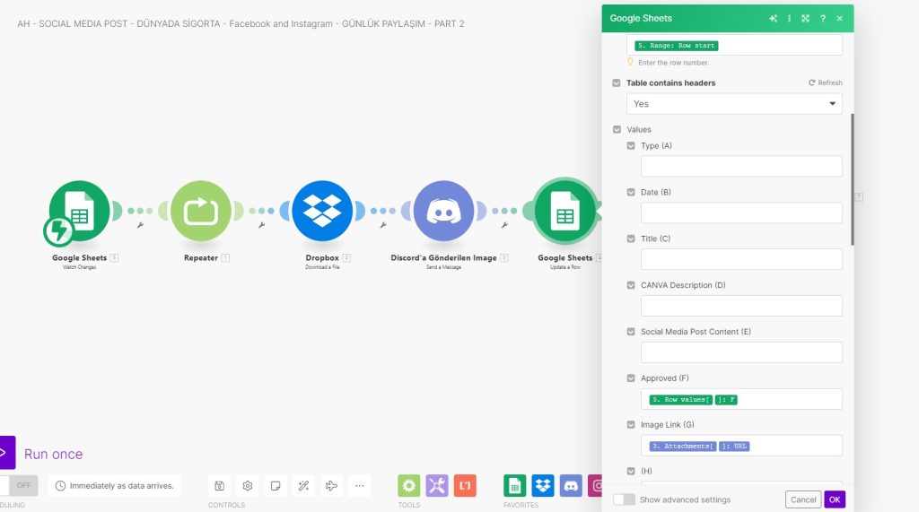The width and height of the screenshot is (919, 512).
Task: Open the three-dot more controls menu
Action: 359,486
